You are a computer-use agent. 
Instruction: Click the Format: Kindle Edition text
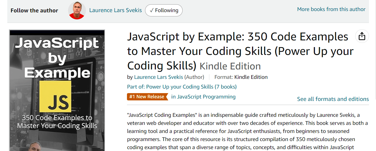pos(241,77)
